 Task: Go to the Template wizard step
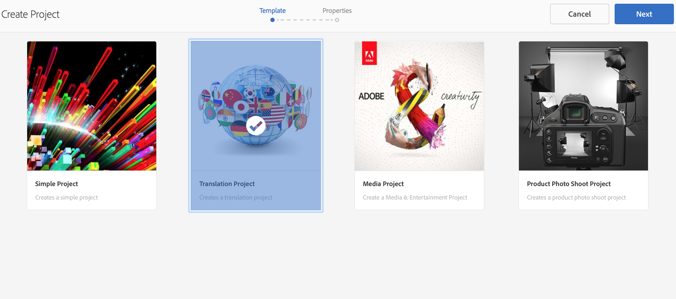(x=272, y=11)
